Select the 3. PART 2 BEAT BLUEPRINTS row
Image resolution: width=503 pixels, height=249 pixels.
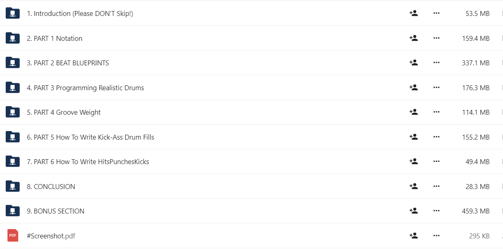pos(251,63)
